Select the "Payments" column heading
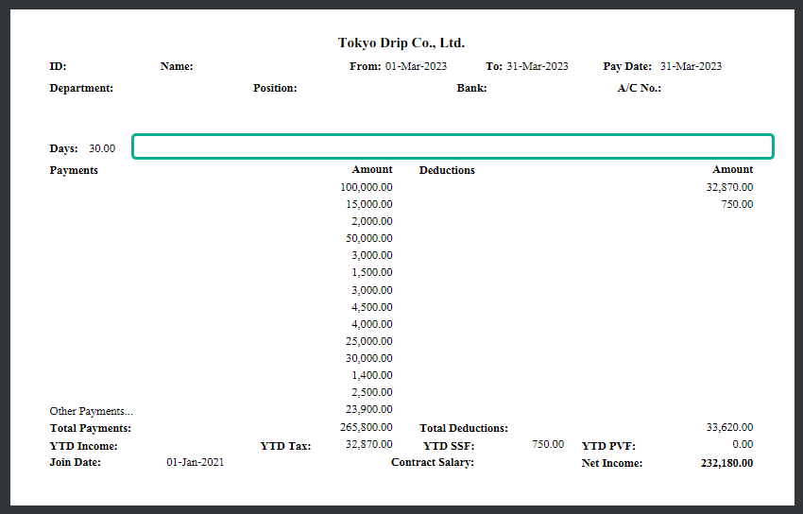This screenshot has width=803, height=514. click(x=74, y=170)
